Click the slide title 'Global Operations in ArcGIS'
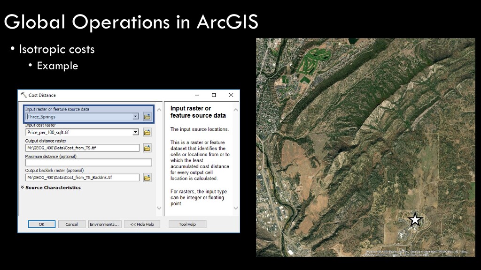Viewport: 481px width, 270px height. tap(131, 22)
